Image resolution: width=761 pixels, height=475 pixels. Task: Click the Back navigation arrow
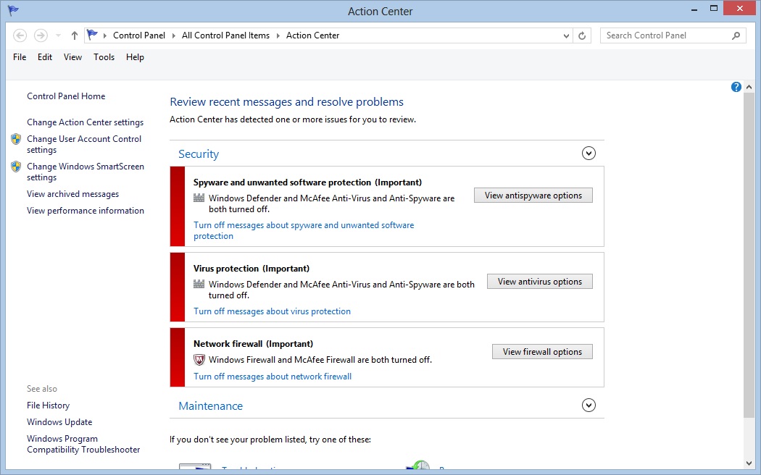pyautogui.click(x=20, y=35)
